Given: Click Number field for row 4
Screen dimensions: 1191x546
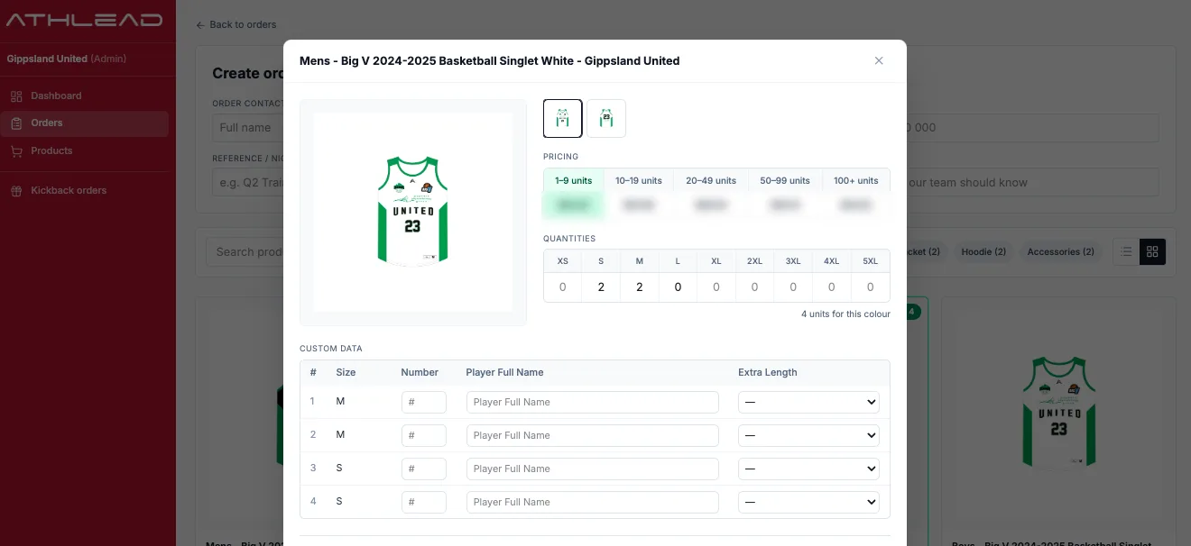Looking at the screenshot, I should click(424, 502).
